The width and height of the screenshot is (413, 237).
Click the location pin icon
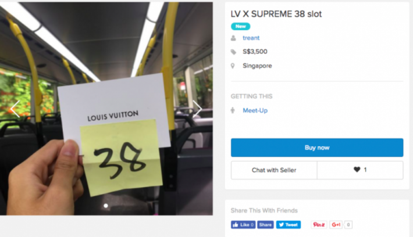point(233,66)
